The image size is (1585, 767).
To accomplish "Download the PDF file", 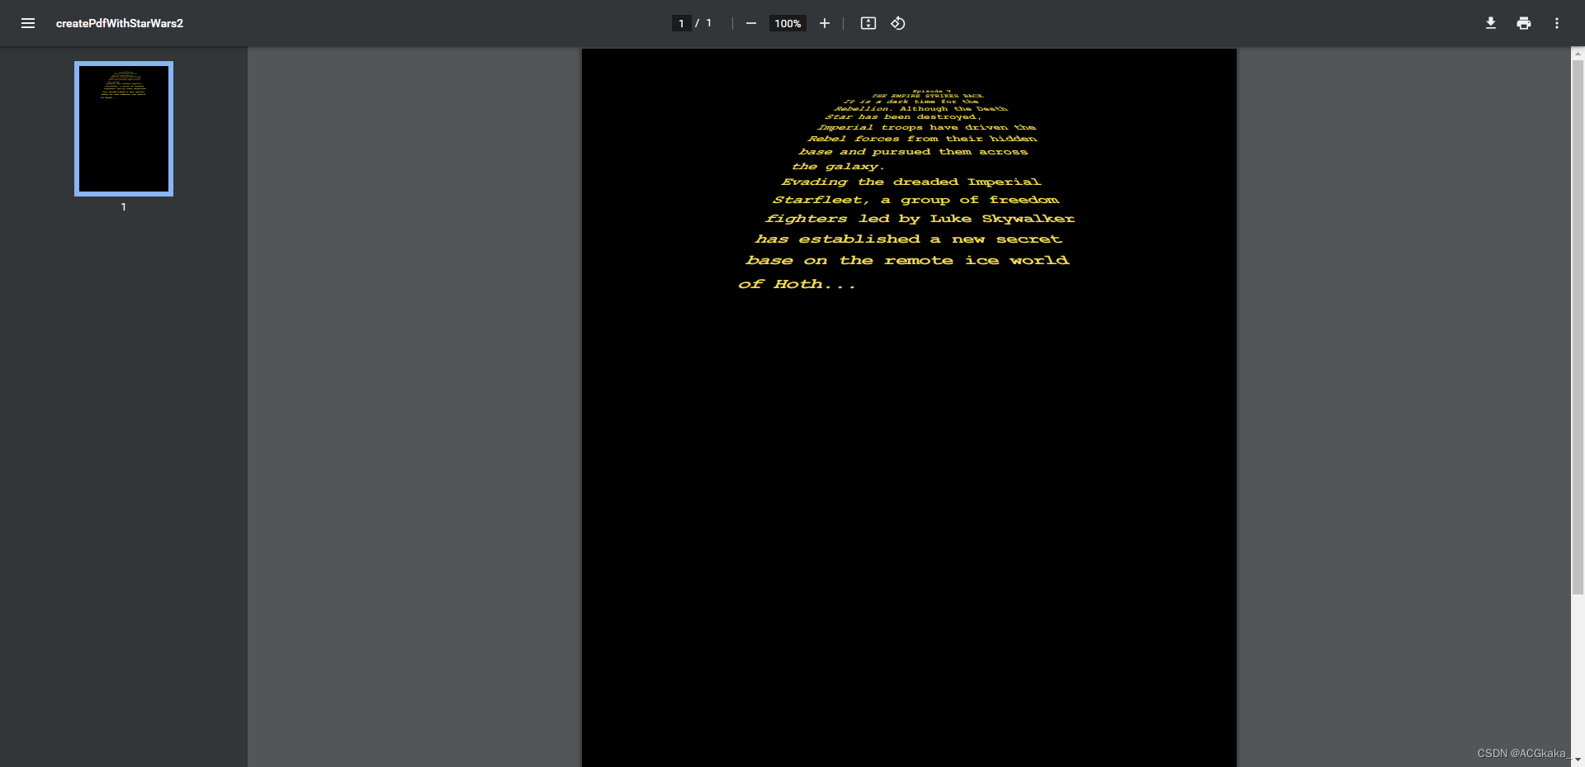I will tap(1491, 23).
